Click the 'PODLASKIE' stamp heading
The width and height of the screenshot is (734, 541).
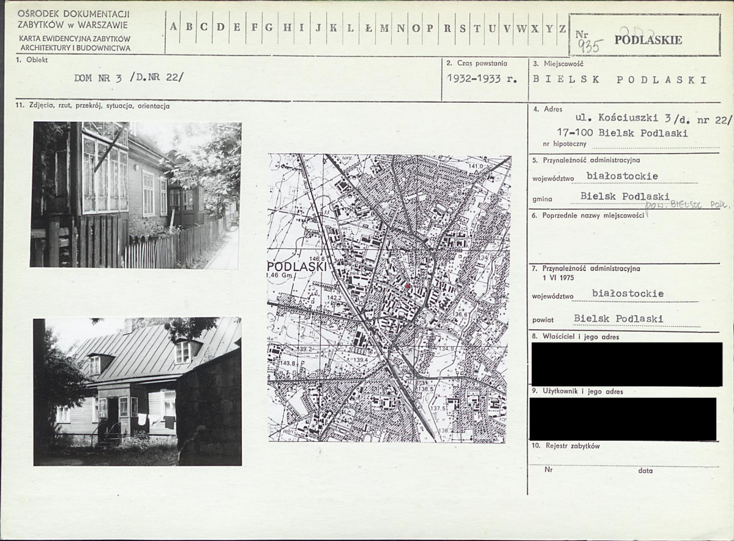(648, 40)
